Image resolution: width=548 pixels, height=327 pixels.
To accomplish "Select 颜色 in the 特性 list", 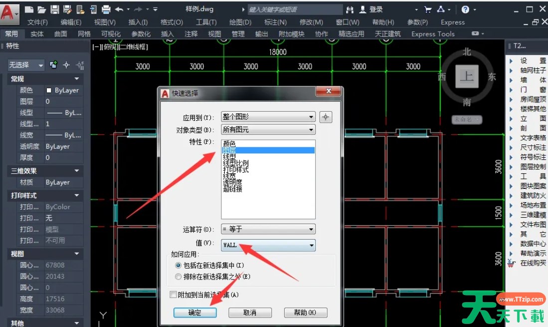I will tap(229, 143).
